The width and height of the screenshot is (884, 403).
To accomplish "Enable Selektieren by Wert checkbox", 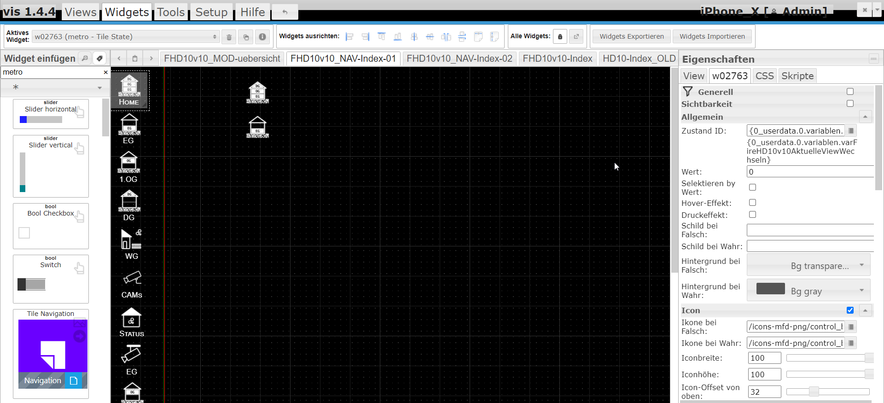I will [752, 187].
